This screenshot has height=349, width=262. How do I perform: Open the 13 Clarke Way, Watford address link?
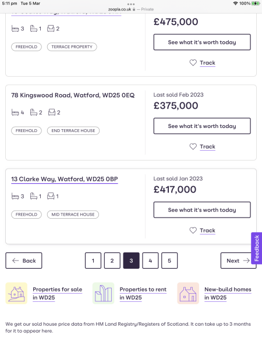pos(65,179)
